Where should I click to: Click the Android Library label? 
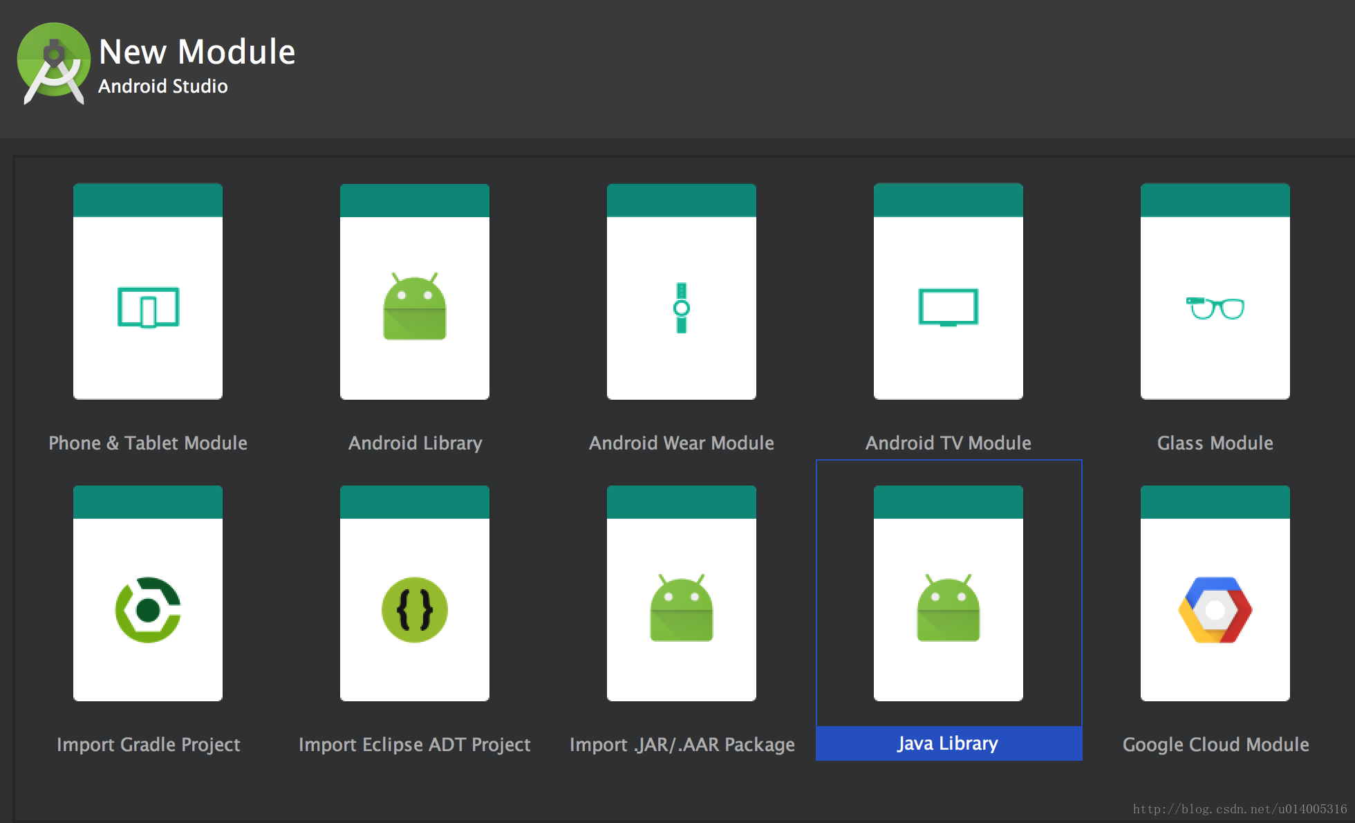click(x=415, y=443)
